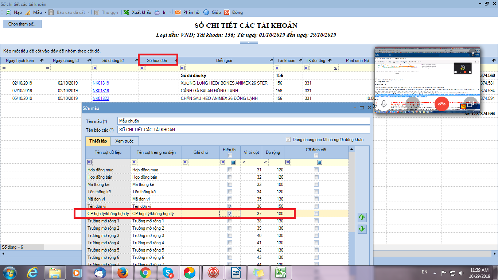This screenshot has width=498, height=280.
Task: Click the In printer icon
Action: (x=157, y=12)
